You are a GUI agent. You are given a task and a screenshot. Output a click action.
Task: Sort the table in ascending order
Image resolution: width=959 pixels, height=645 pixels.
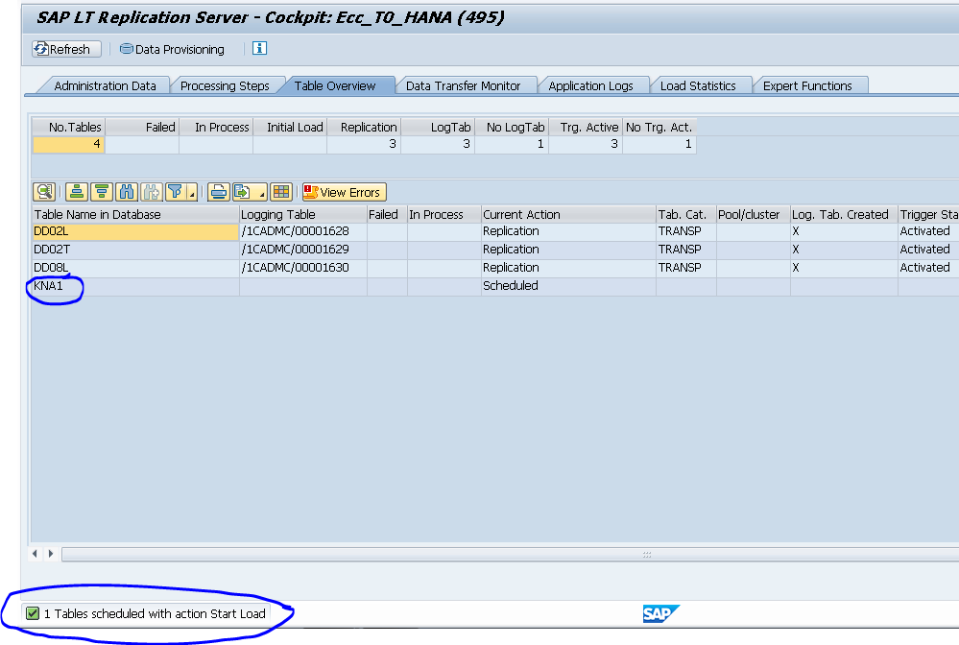pos(76,192)
